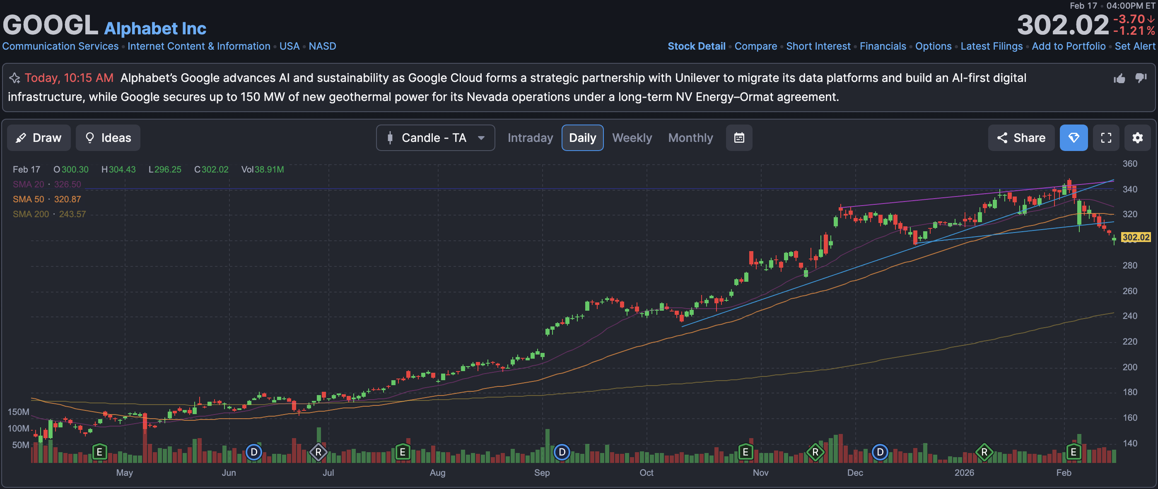Go to the Options page link
The height and width of the screenshot is (489, 1158).
(933, 46)
